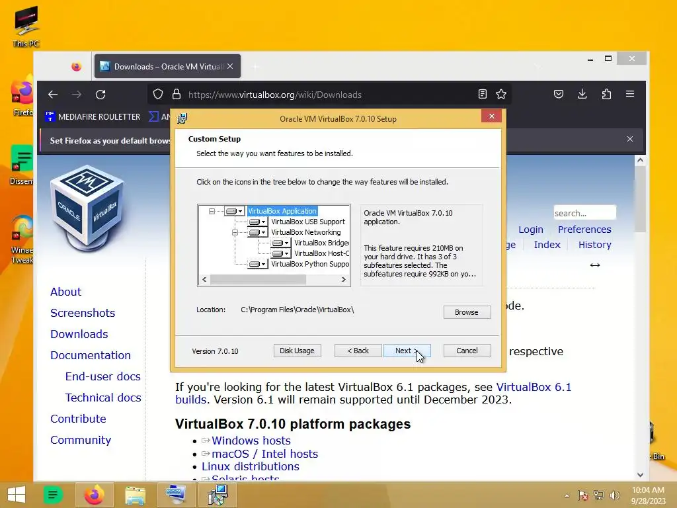Viewport: 677px width, 508px height.
Task: Close the Oracle VM VirtualBox Setup dialog
Action: [x=491, y=116]
